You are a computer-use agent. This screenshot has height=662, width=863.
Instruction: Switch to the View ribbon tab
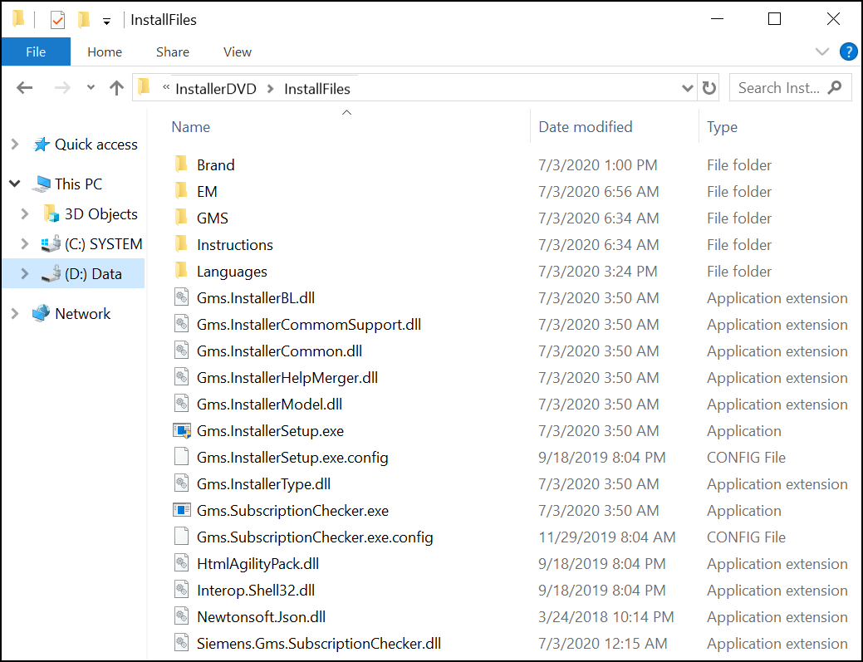tap(237, 51)
